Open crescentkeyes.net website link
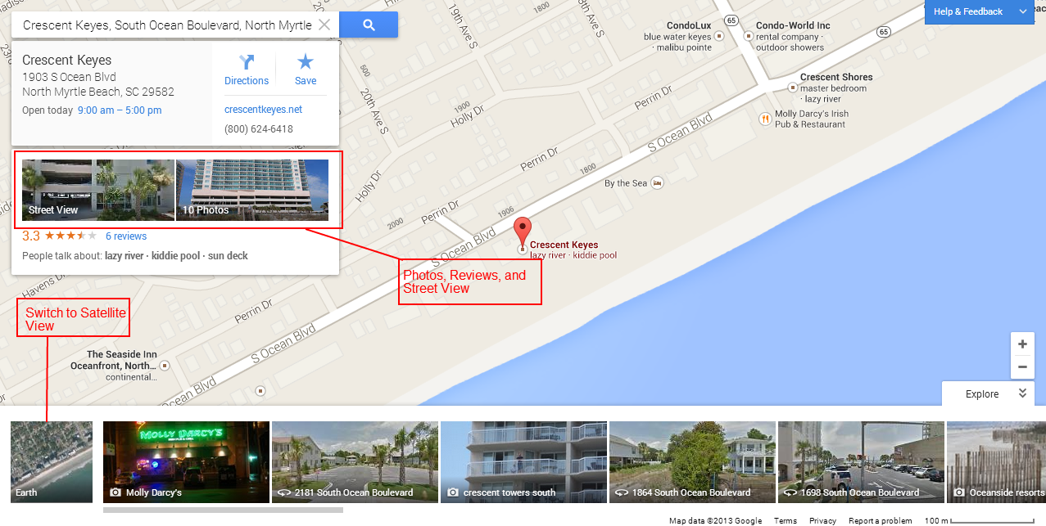1046x526 pixels. [x=263, y=109]
